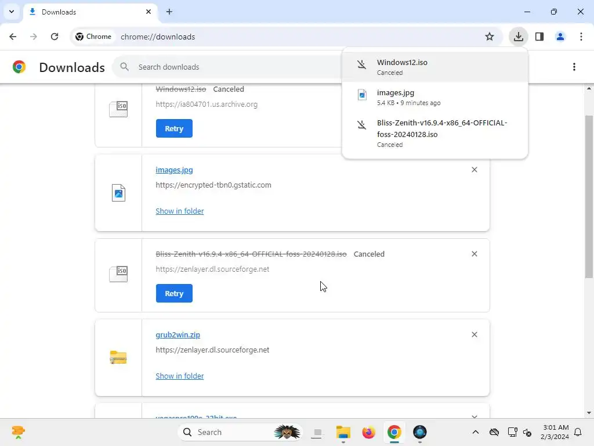Click the page vertical scrollbar thumb

coord(589,197)
